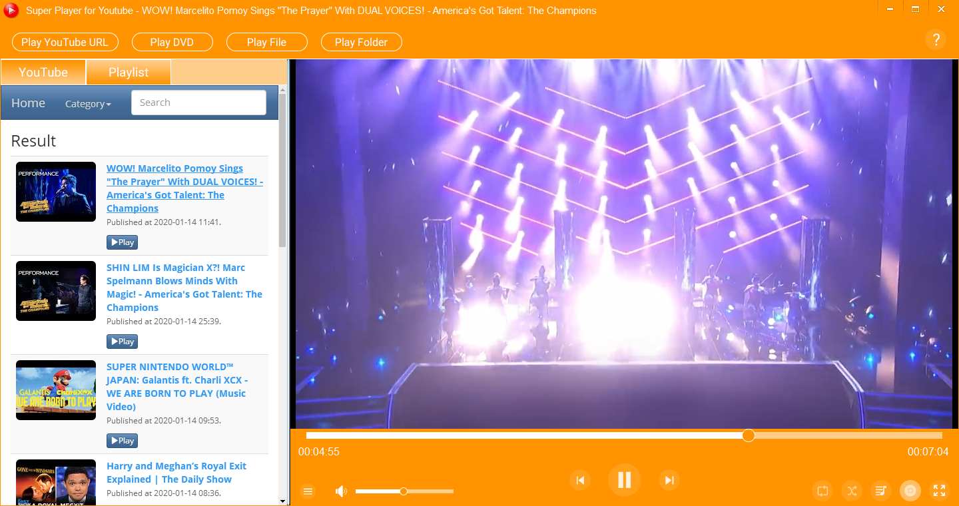
Task: Open SUPER NINTENDO WORLD JAPAN video link
Action: [177, 387]
